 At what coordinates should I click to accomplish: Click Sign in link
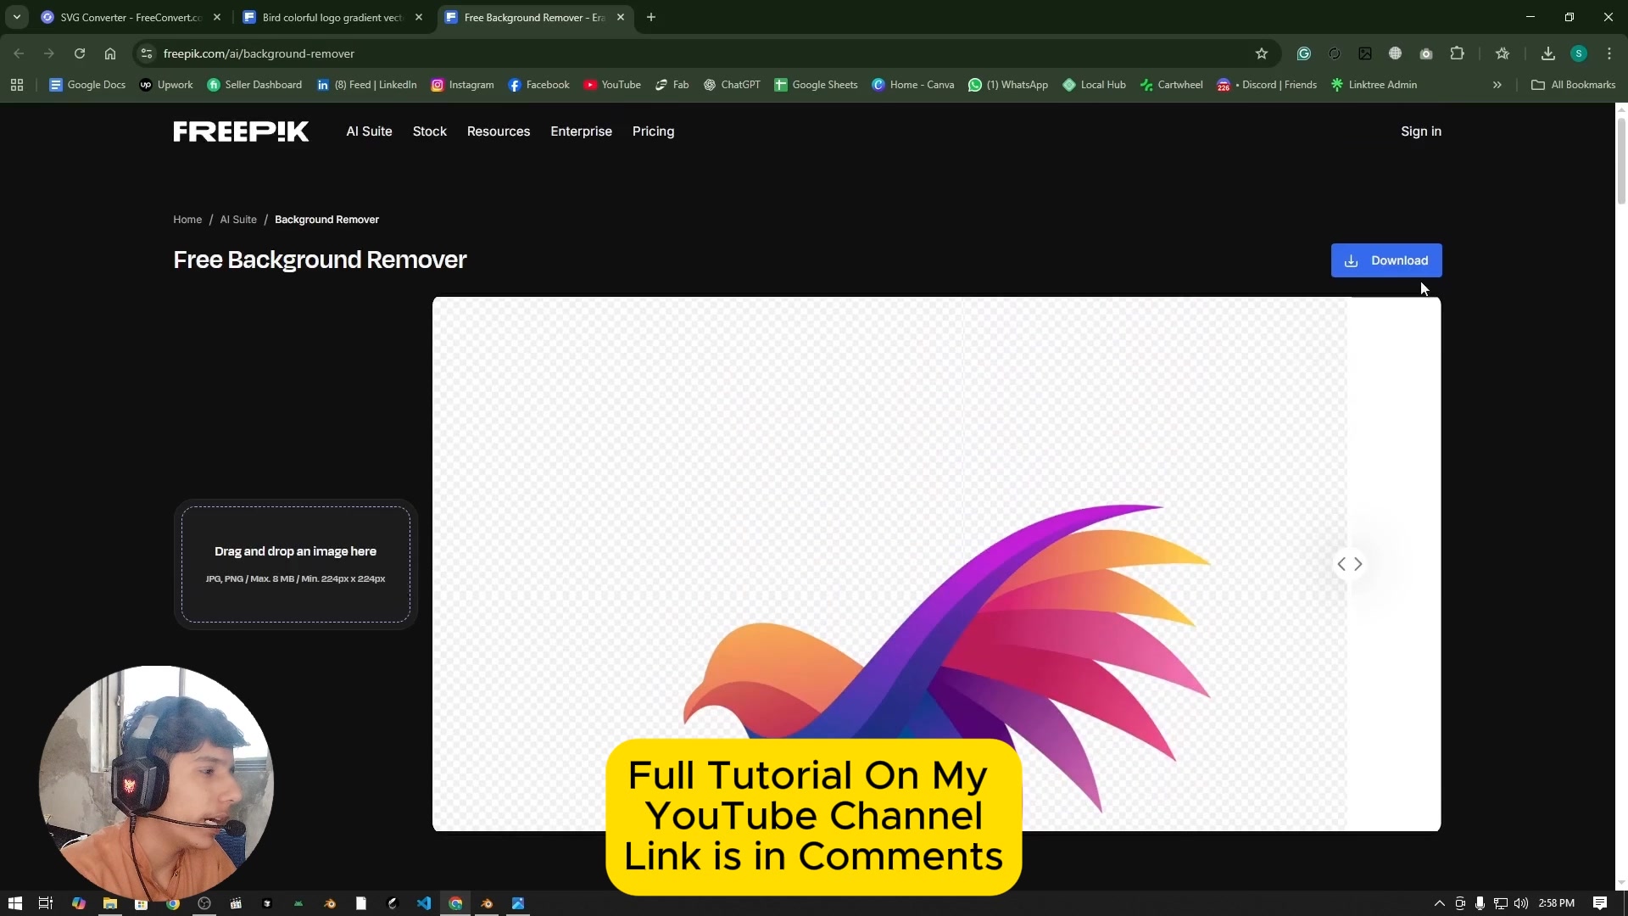tap(1420, 131)
